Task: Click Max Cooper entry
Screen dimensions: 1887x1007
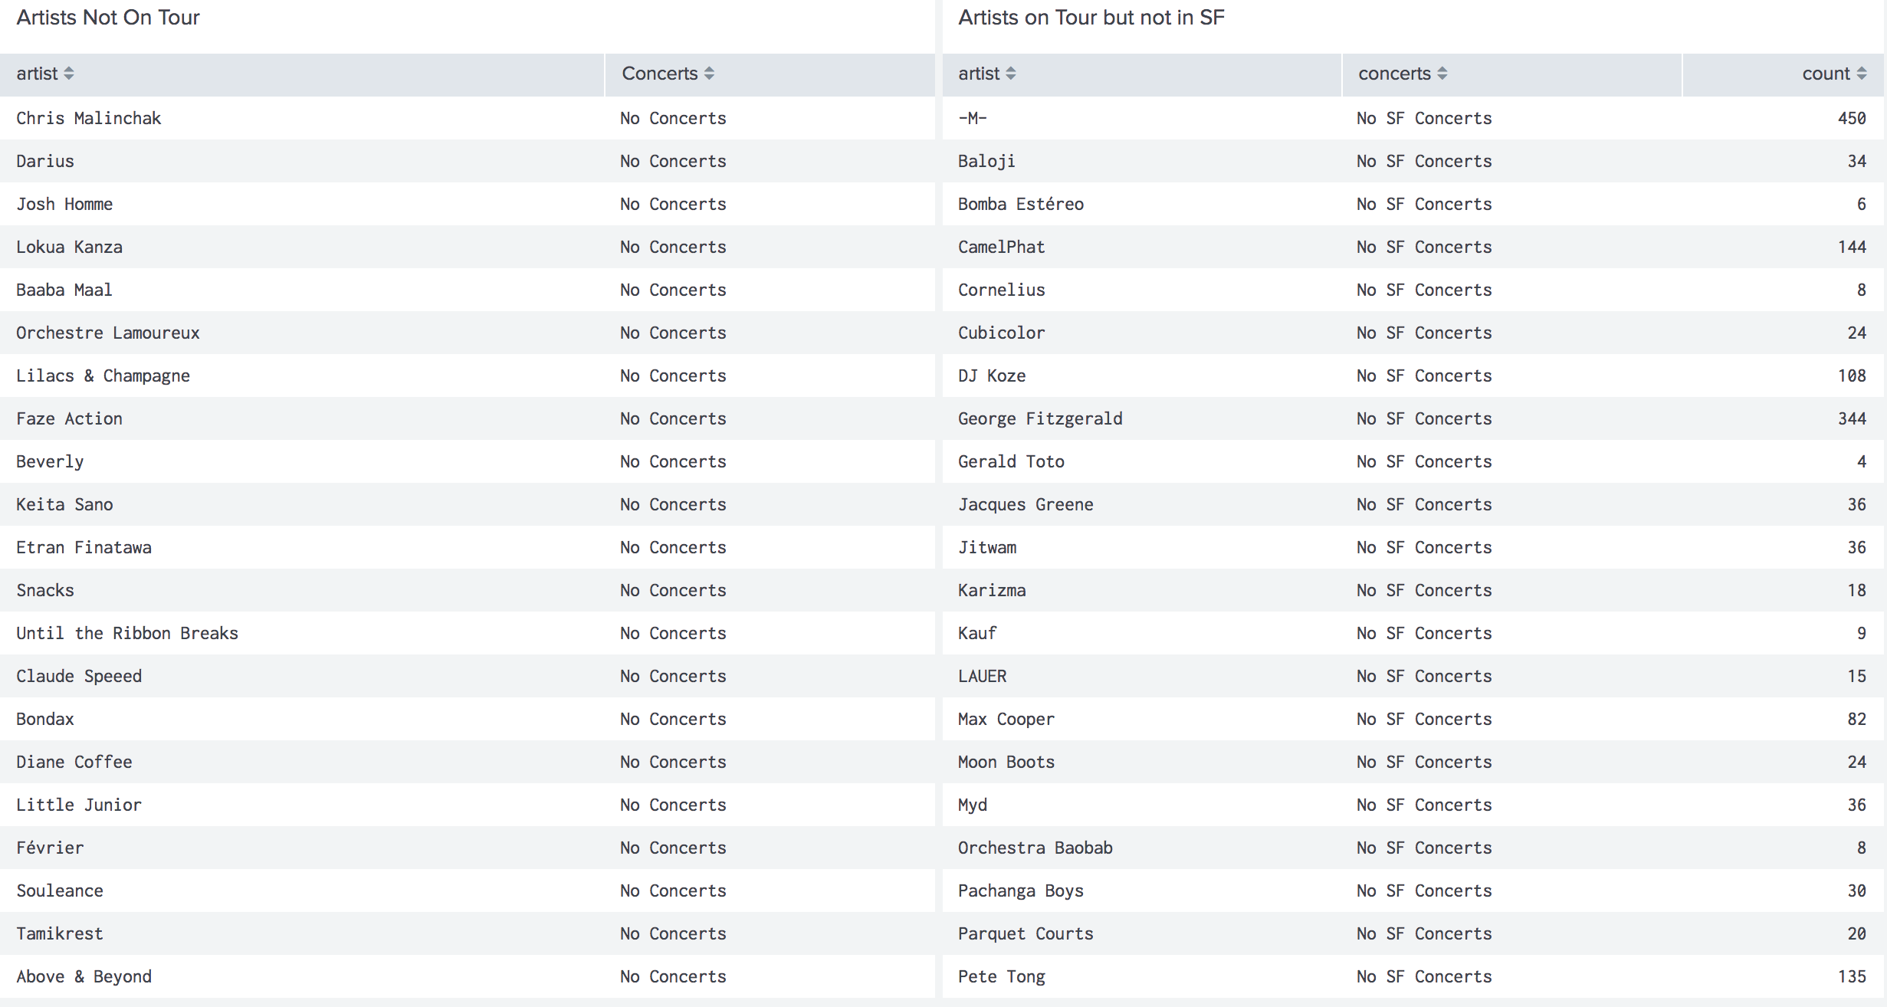Action: pyautogui.click(x=1006, y=719)
